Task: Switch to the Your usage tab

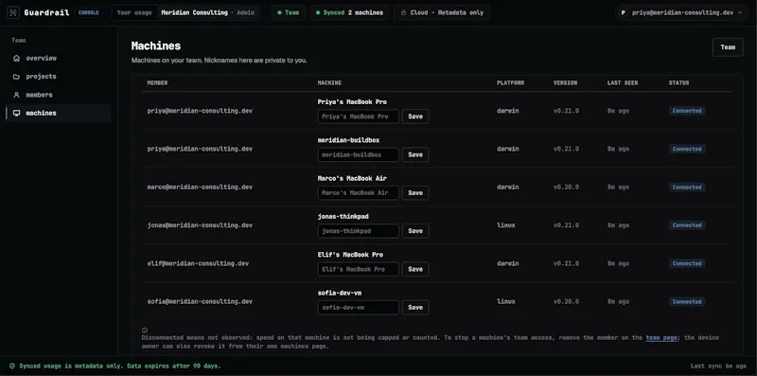Action: coord(134,12)
